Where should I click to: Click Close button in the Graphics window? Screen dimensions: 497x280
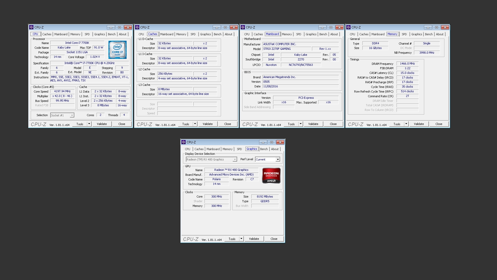(274, 239)
